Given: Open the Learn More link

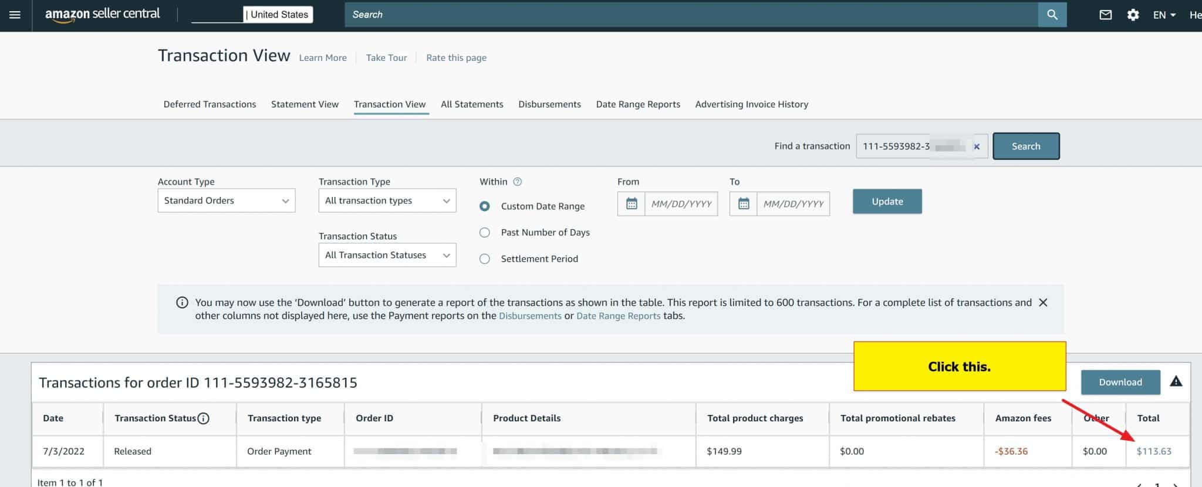Looking at the screenshot, I should pos(323,58).
